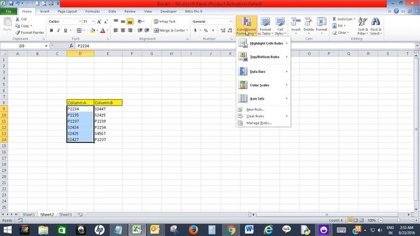Open Find & Select
Viewport: 420px width, 236px height.
376,26
